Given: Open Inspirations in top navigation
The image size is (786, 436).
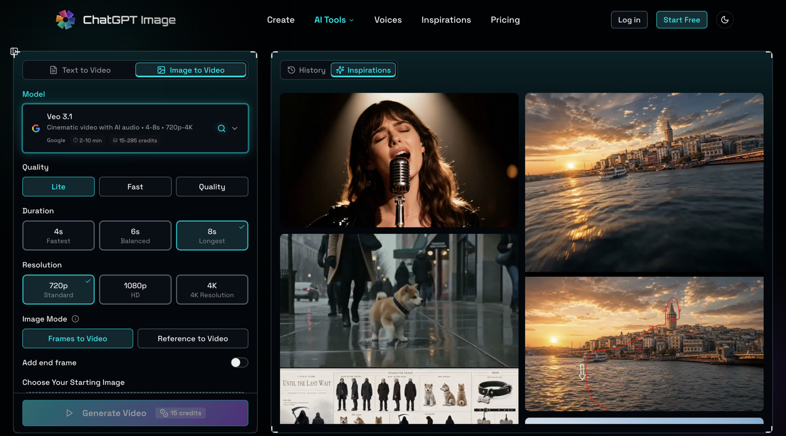Looking at the screenshot, I should click(446, 20).
